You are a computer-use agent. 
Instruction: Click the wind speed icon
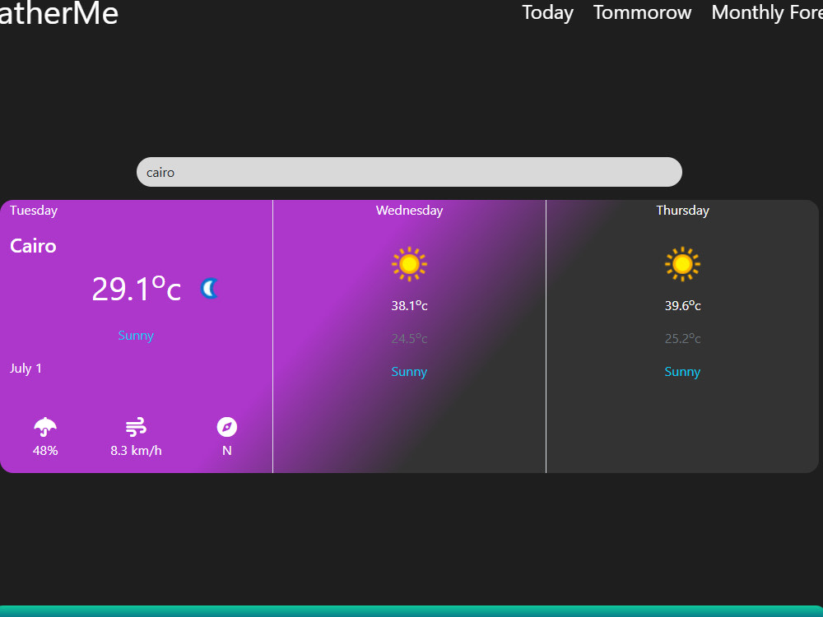[136, 427]
